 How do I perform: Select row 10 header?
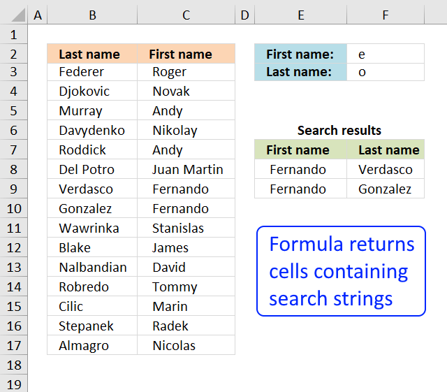pos(14,208)
